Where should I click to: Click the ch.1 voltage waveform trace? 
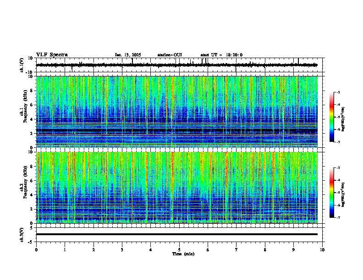pyautogui.click(x=177, y=65)
